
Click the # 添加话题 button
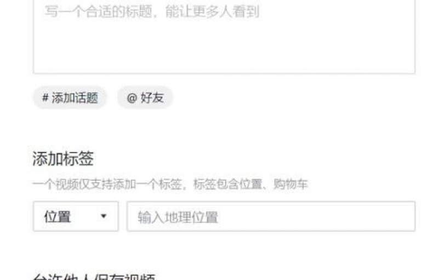pyautogui.click(x=70, y=98)
